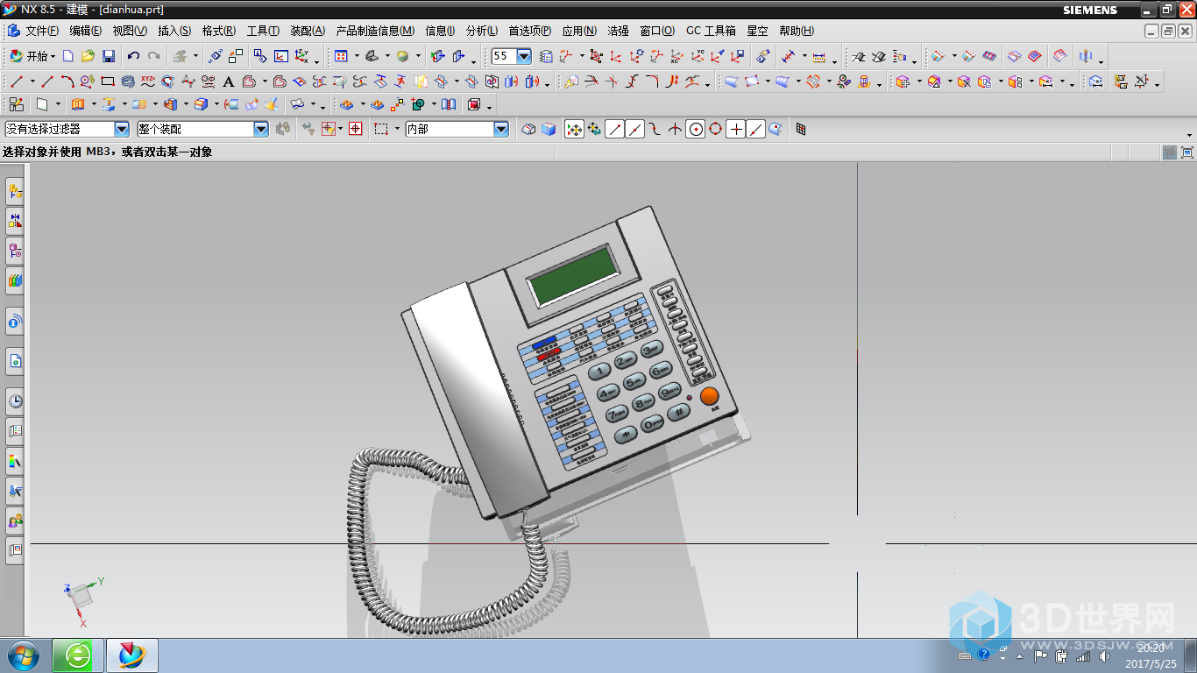Toggle End Point snap

click(615, 129)
